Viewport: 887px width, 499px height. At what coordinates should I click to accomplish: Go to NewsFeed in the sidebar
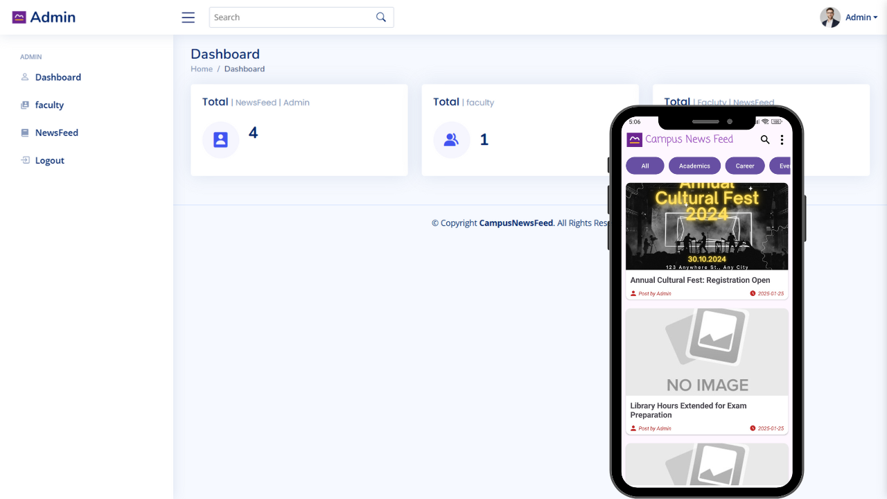(x=56, y=132)
